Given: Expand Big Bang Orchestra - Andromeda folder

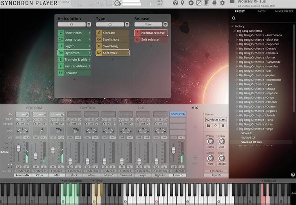Looking at the screenshot, I should point(237,35).
